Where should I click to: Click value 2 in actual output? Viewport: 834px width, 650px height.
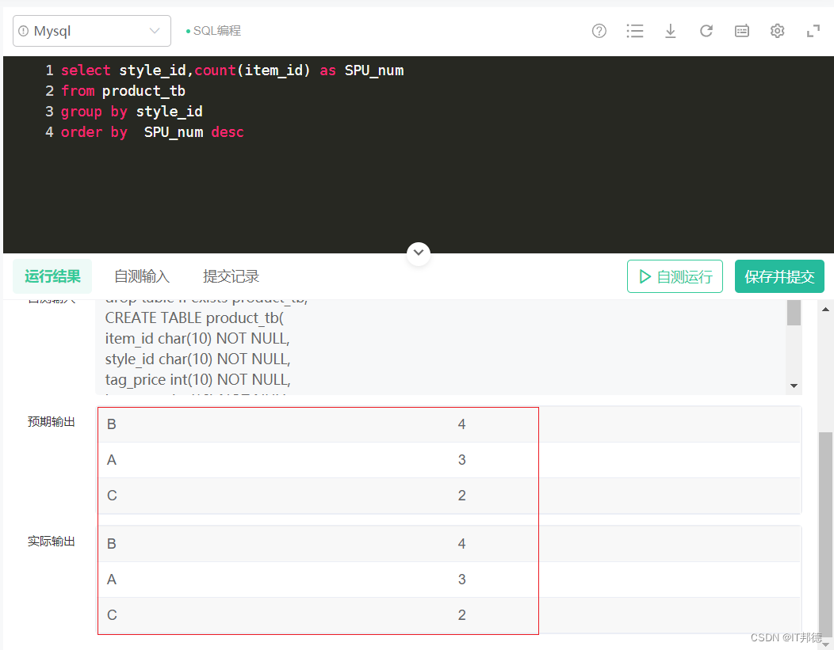click(461, 615)
